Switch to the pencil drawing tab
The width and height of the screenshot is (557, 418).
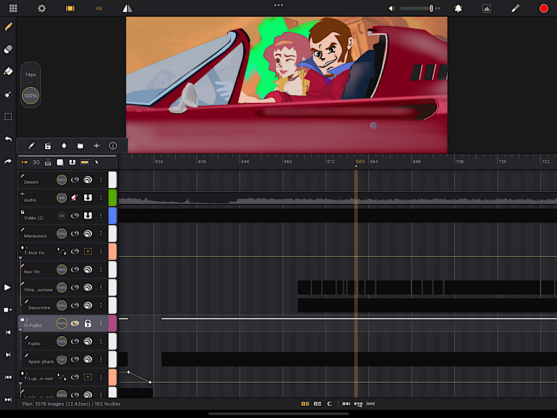point(32,146)
